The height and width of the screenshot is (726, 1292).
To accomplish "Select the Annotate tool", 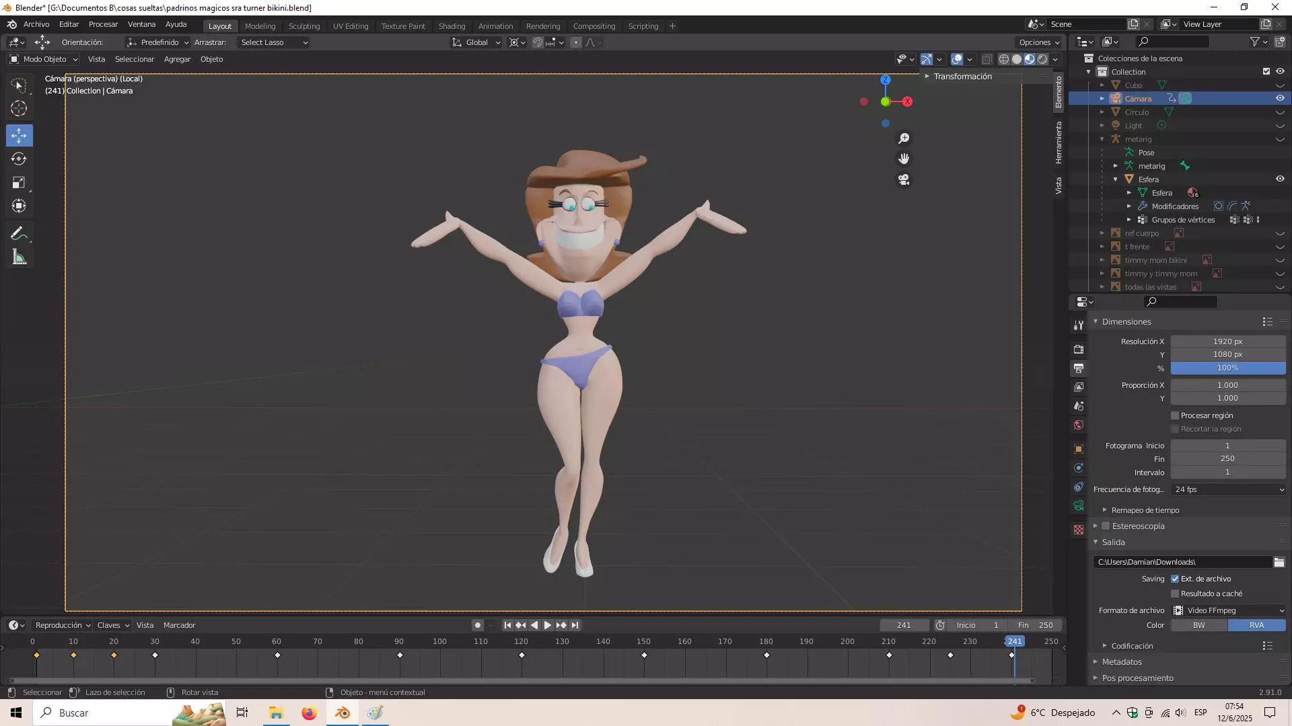I will tap(19, 234).
